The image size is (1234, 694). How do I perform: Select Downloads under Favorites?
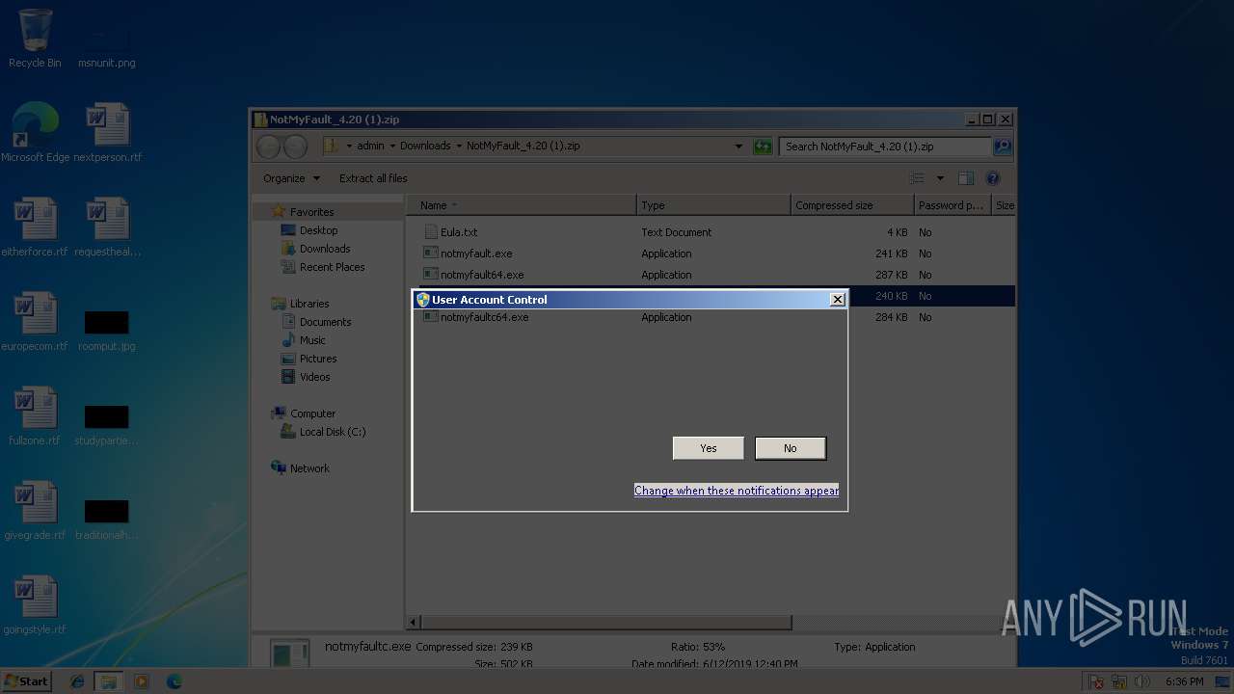click(x=325, y=249)
